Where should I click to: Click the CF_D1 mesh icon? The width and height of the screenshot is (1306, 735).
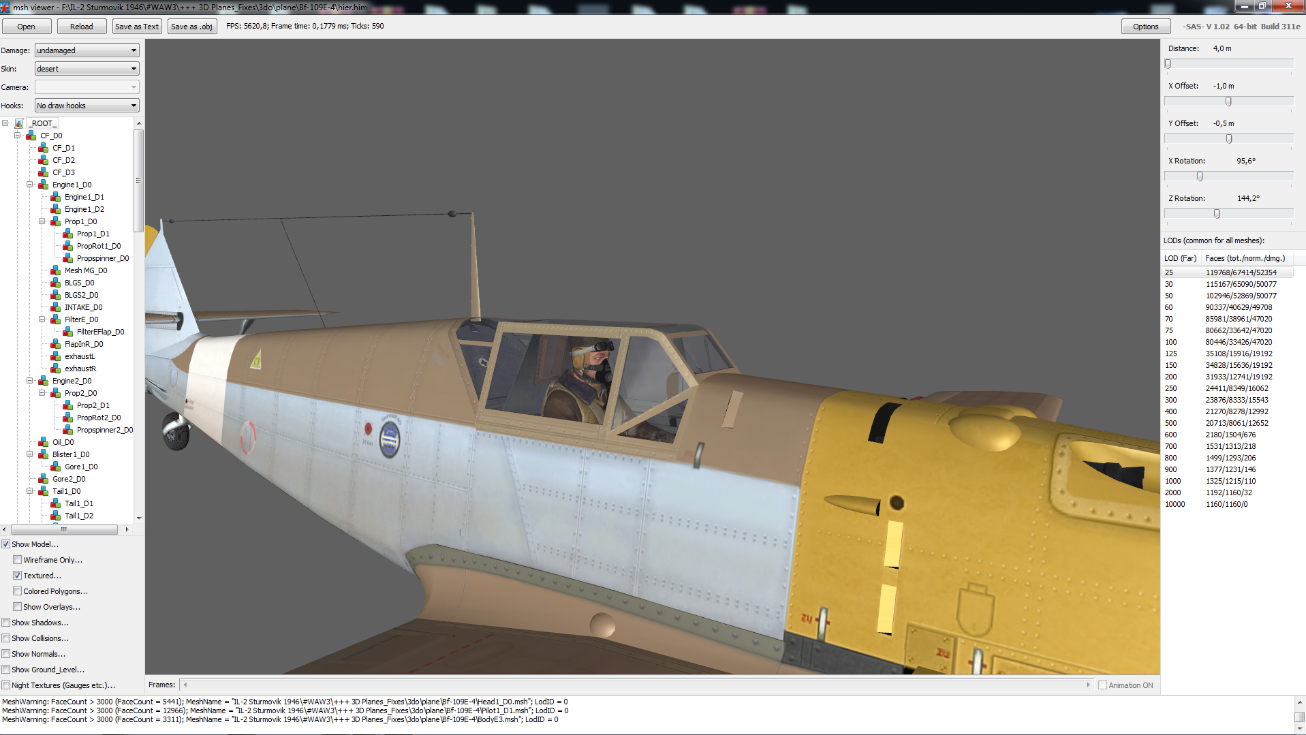pyautogui.click(x=43, y=148)
